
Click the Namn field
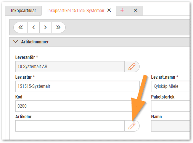(170, 126)
